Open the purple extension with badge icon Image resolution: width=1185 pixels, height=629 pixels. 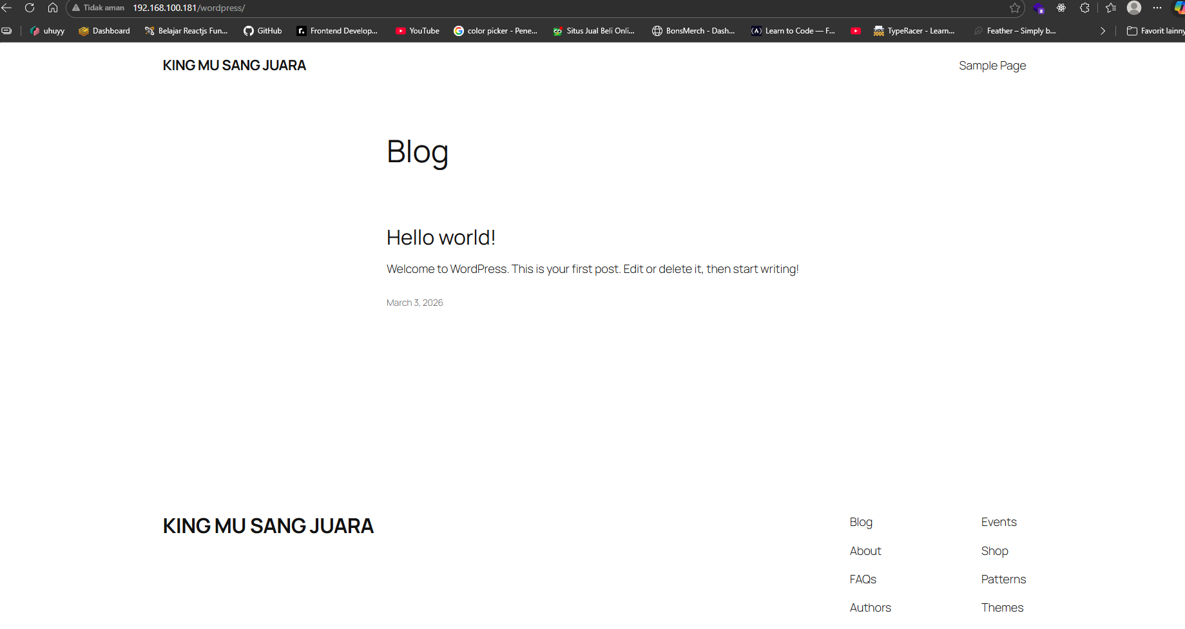click(1039, 8)
